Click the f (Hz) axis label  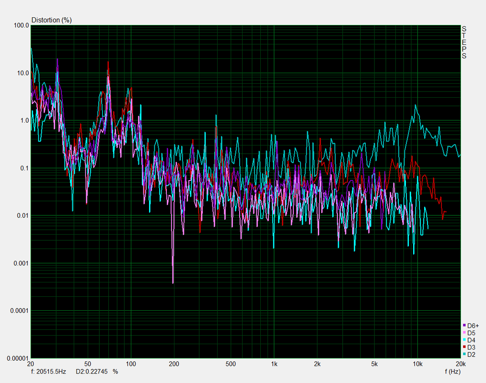coord(452,372)
